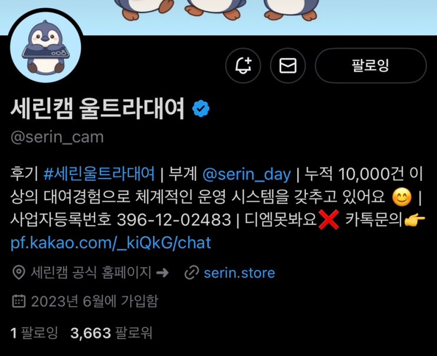Image resolution: width=437 pixels, height=356 pixels.
Task: Open the serin.store website link
Action: click(x=239, y=273)
